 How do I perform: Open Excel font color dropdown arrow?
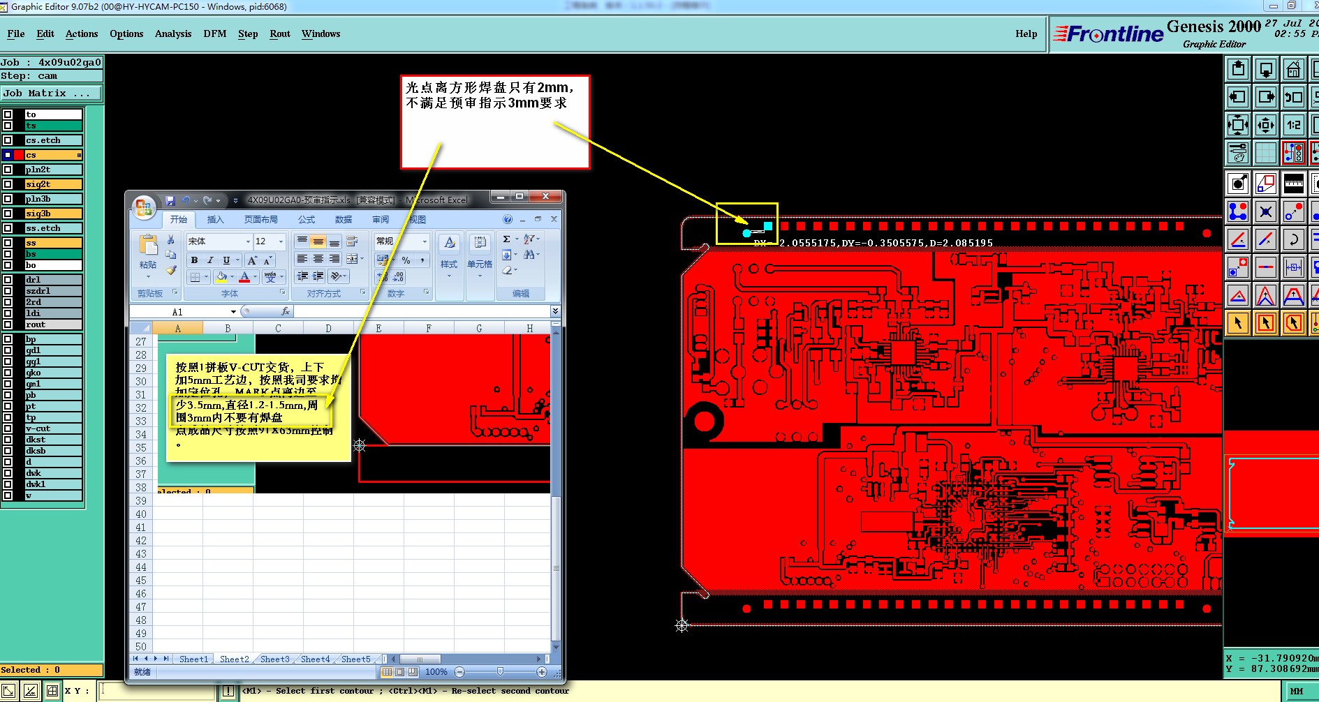tap(256, 277)
